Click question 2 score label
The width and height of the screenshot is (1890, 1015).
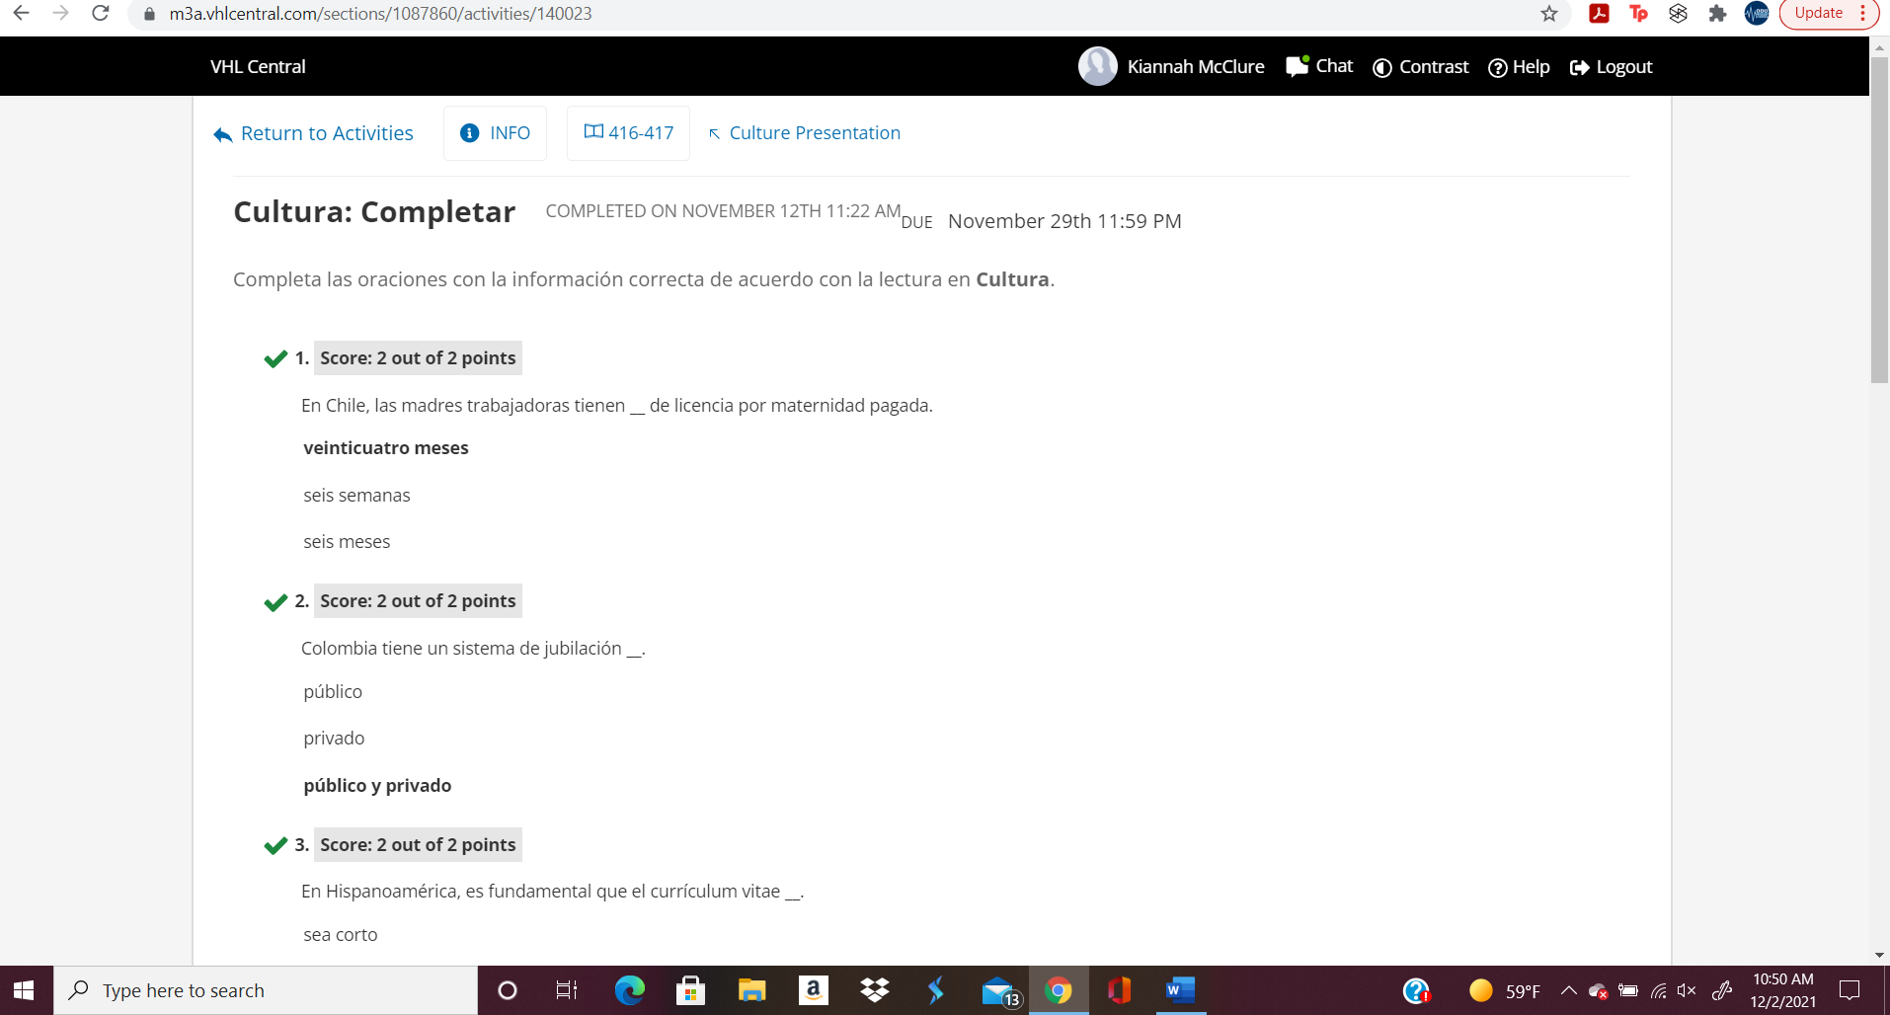click(x=418, y=600)
